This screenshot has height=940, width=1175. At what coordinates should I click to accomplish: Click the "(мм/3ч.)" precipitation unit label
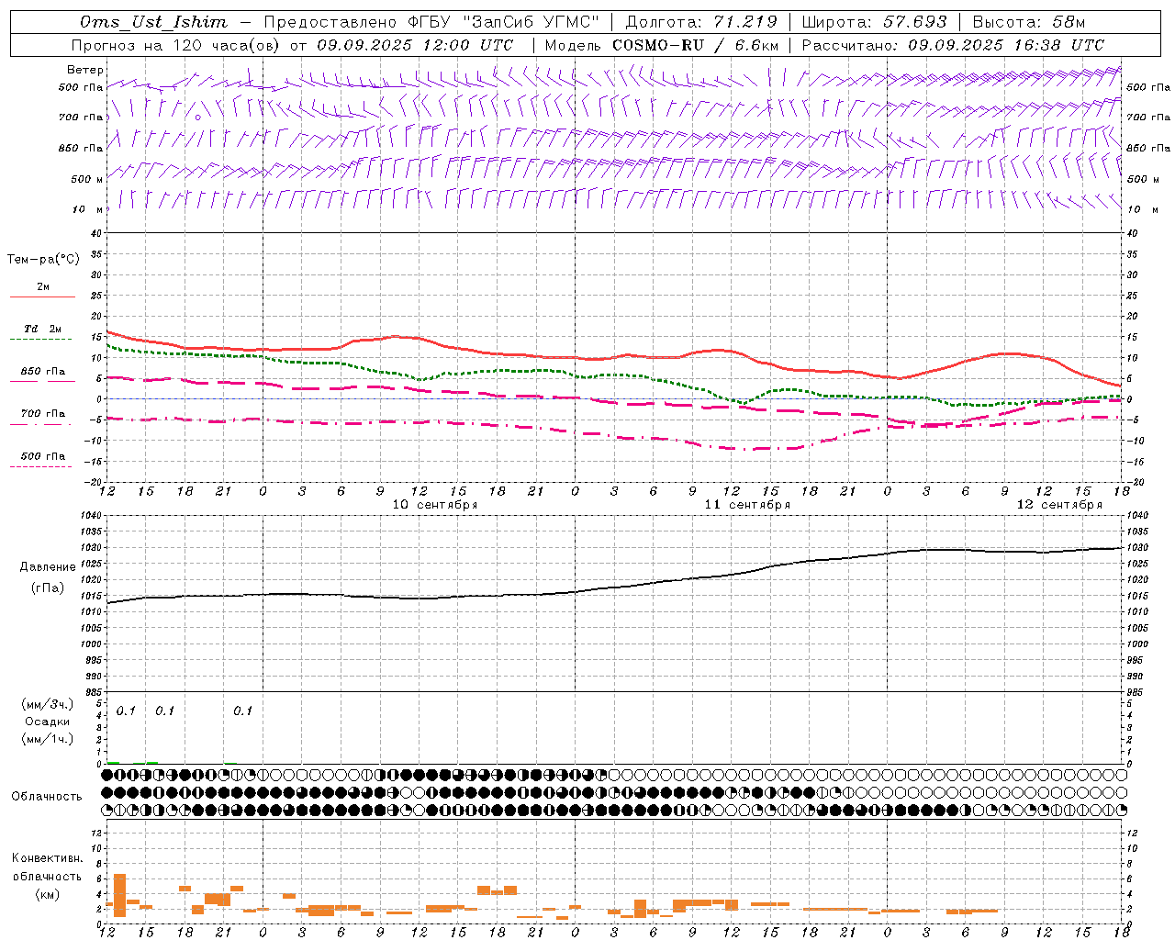(x=46, y=704)
